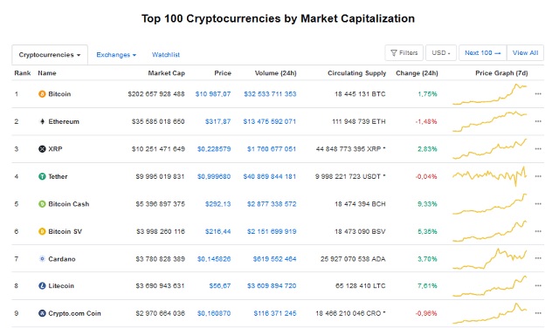Click the Cardano logo icon
The width and height of the screenshot is (552, 328).
[x=42, y=259]
